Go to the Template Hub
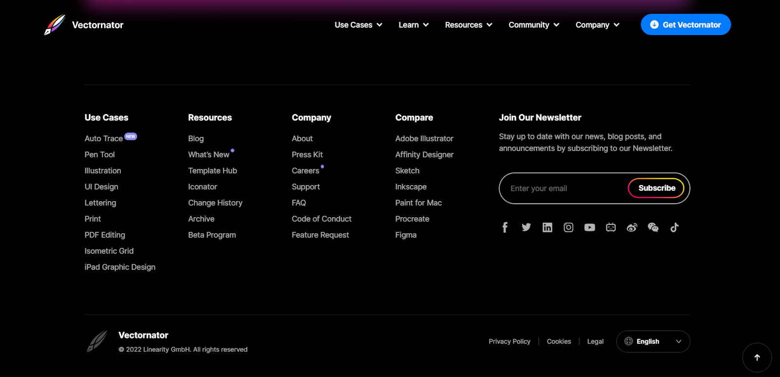The width and height of the screenshot is (780, 377). coord(213,171)
